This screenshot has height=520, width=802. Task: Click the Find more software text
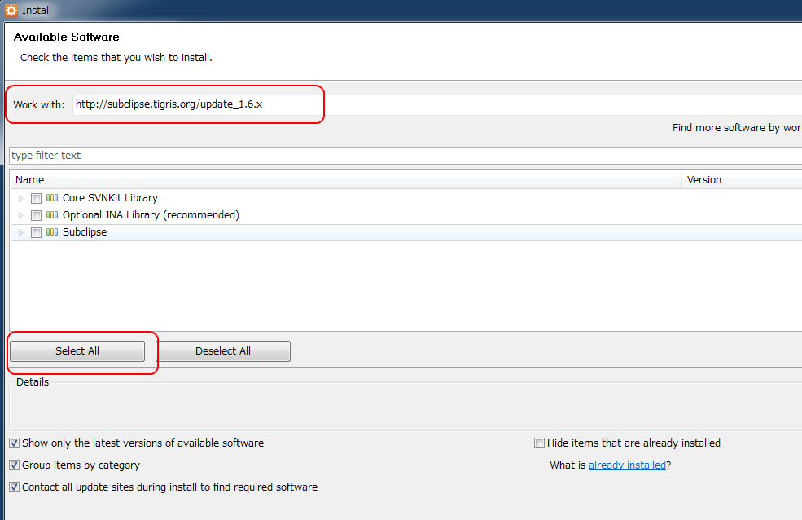click(737, 127)
